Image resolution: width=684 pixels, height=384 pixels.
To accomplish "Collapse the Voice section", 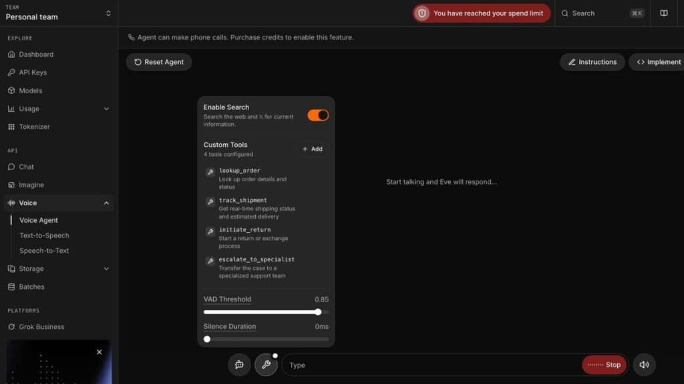I will (x=106, y=203).
